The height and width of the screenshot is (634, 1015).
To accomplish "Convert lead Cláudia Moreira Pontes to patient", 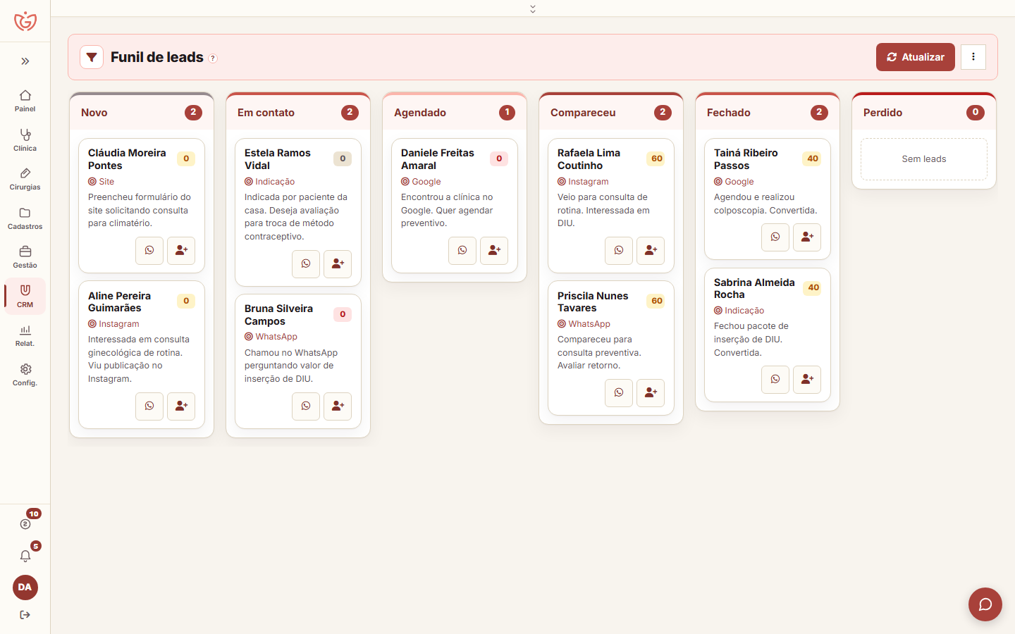I will click(181, 251).
